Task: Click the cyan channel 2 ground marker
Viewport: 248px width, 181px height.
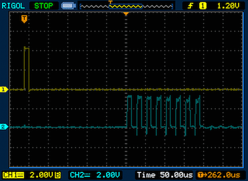Action: pyautogui.click(x=4, y=126)
